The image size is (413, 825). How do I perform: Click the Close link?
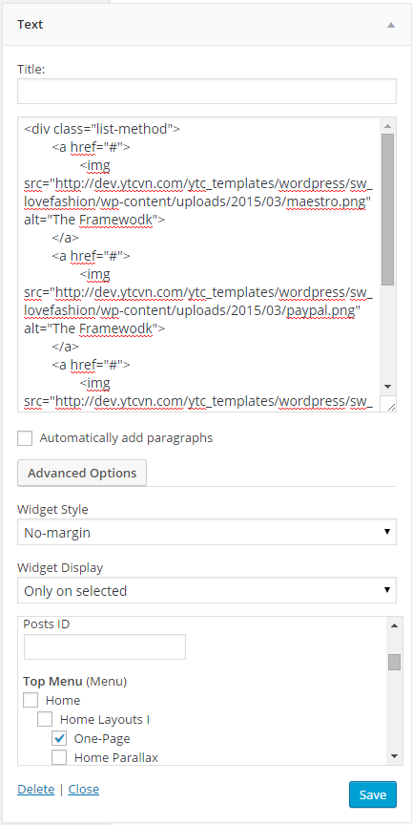84,790
